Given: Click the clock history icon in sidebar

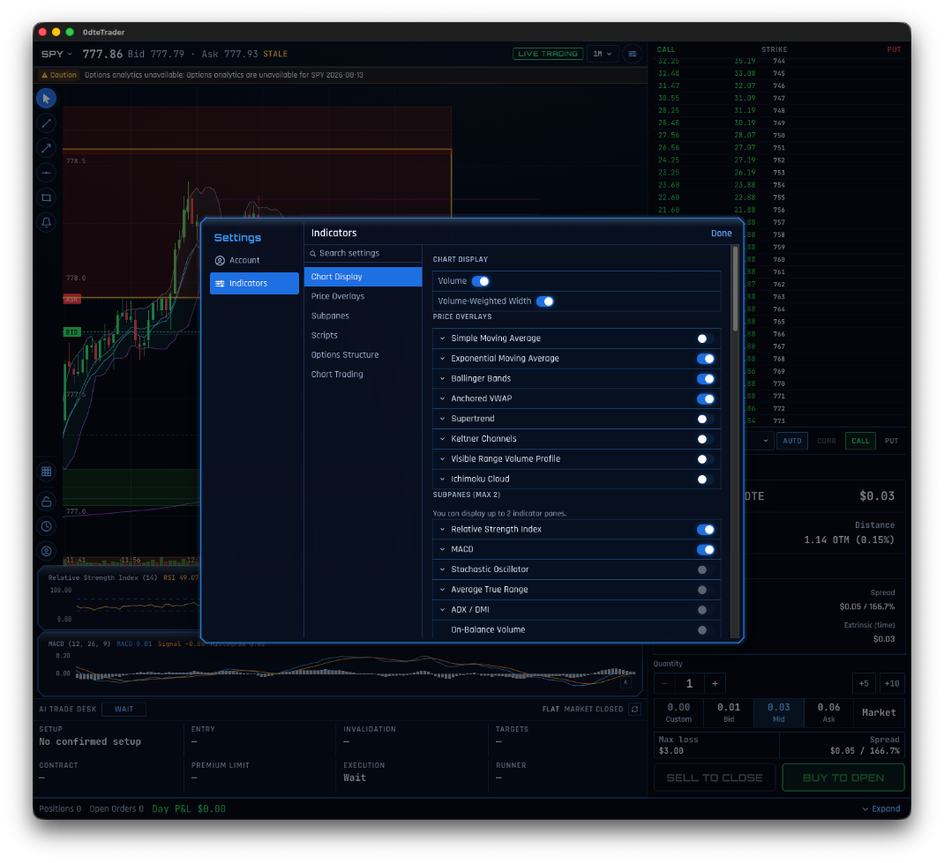Looking at the screenshot, I should [47, 526].
